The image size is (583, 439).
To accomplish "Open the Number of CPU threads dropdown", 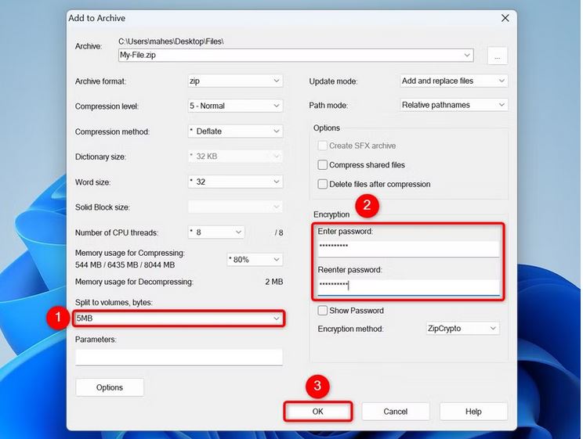I will click(216, 232).
